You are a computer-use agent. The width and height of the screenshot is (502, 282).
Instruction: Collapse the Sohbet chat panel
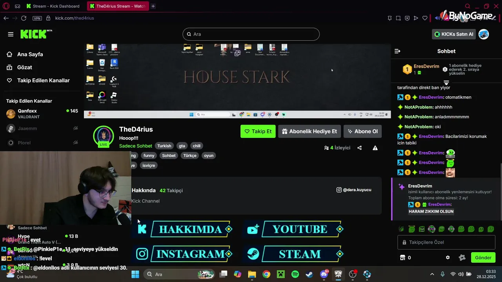click(397, 51)
